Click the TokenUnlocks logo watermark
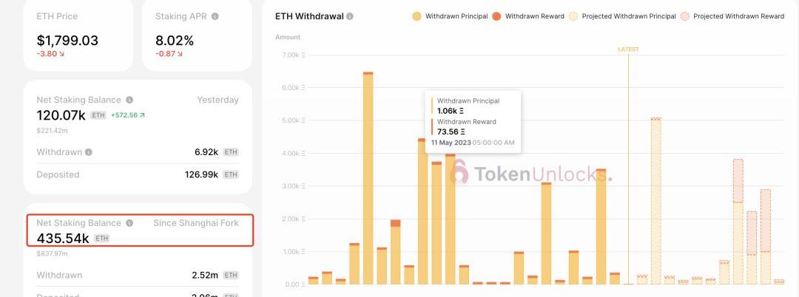799x297 pixels. pyautogui.click(x=530, y=173)
